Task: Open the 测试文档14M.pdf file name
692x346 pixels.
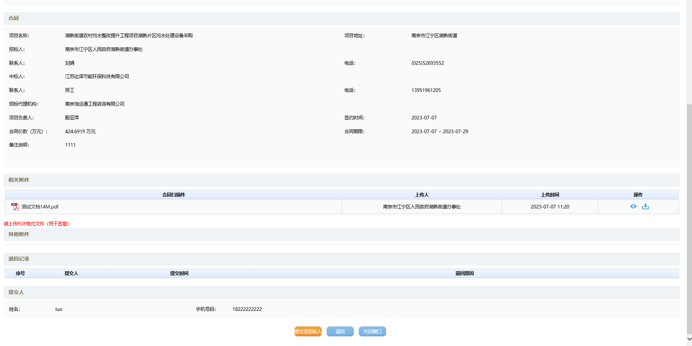Action: coord(40,207)
